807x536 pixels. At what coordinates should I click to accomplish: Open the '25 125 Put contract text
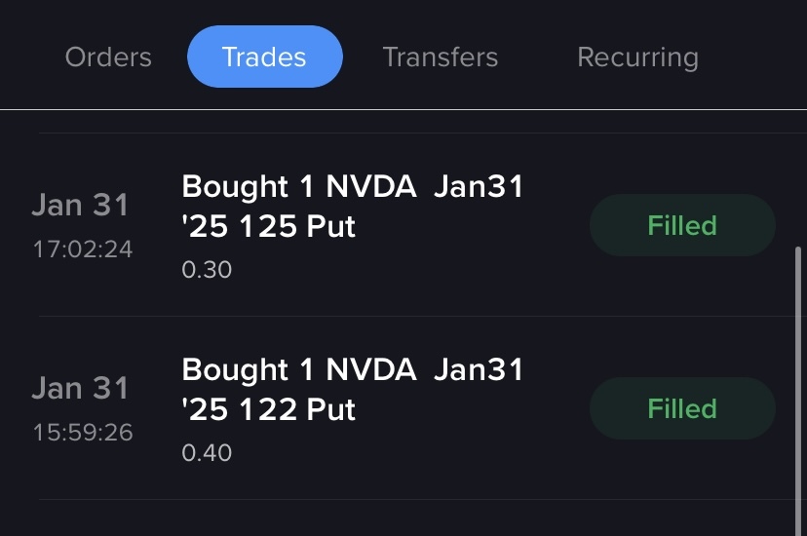269,227
